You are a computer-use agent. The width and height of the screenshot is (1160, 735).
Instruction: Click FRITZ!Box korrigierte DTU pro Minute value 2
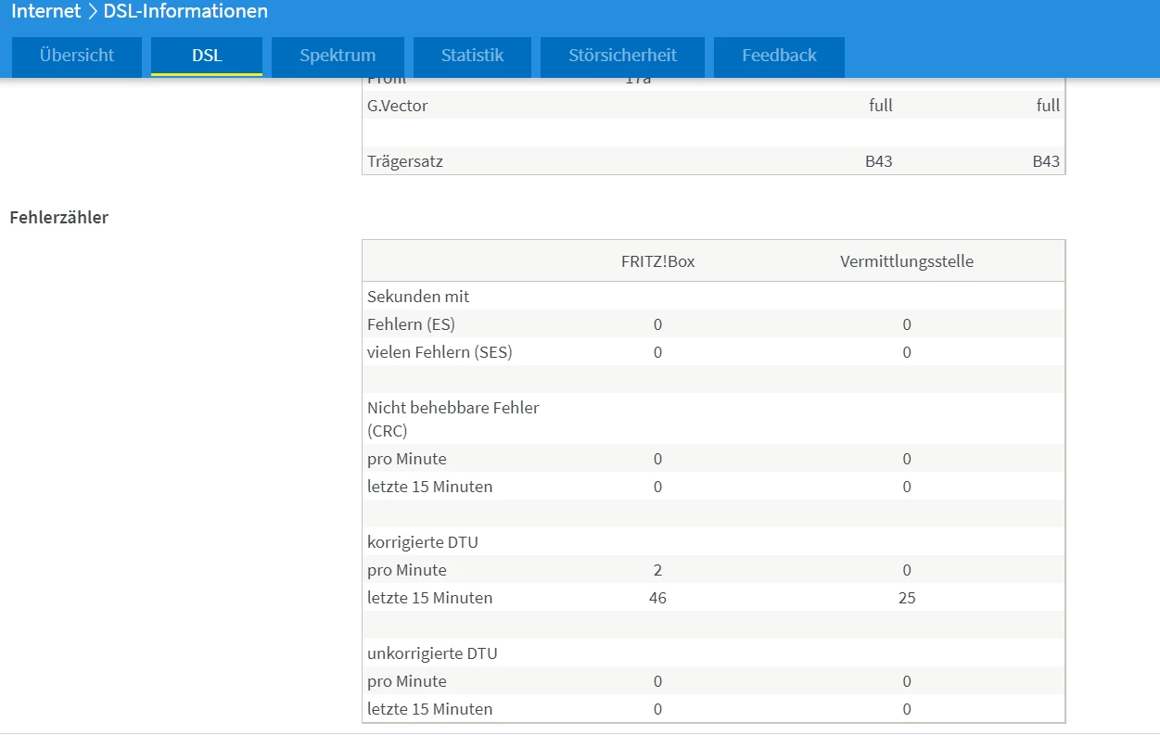(x=657, y=570)
